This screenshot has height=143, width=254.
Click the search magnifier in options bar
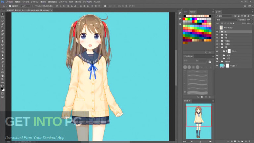click(x=245, y=6)
